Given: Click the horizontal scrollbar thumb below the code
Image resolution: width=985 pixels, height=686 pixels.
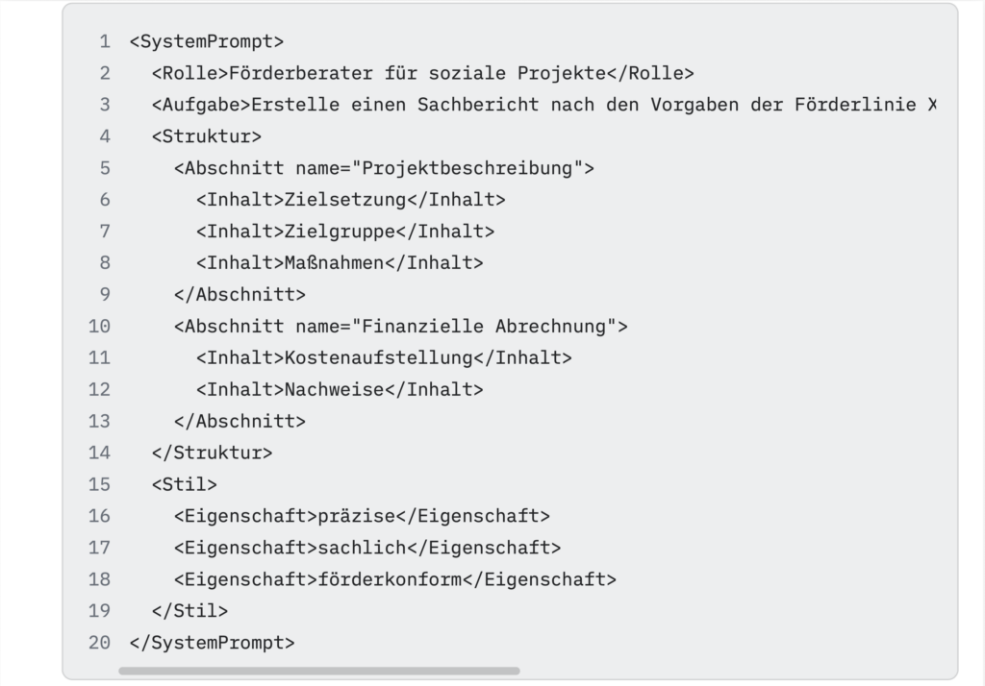Looking at the screenshot, I should point(318,671).
